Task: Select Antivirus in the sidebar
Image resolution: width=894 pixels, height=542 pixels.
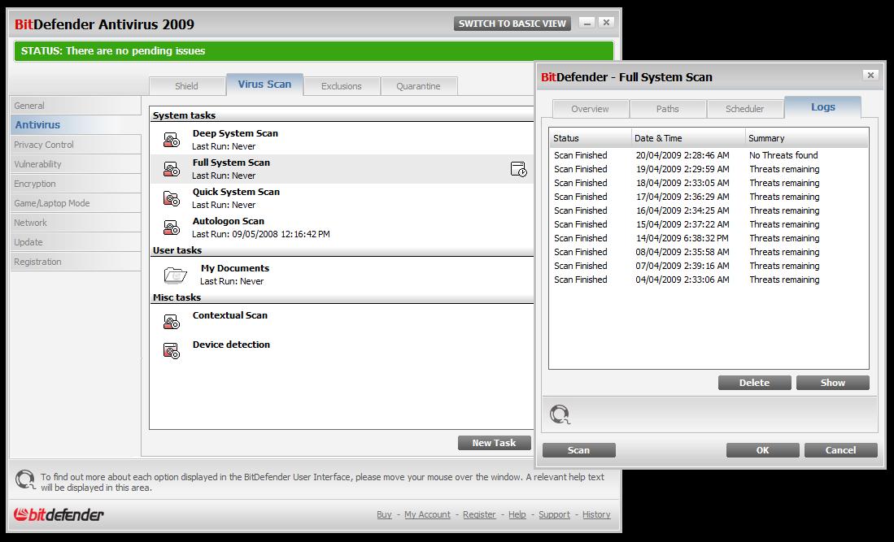Action: coord(76,124)
